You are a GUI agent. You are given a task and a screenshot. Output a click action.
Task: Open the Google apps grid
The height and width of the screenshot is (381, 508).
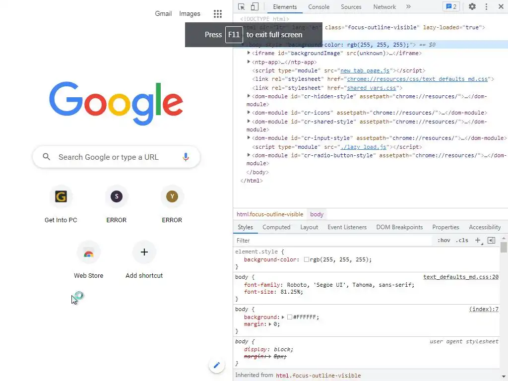coord(218,13)
